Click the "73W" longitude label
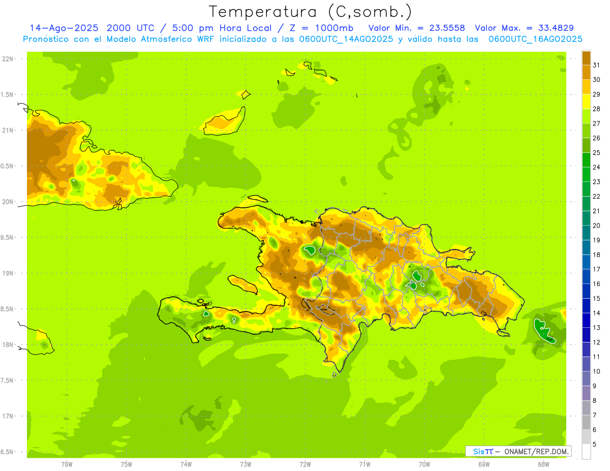This screenshot has height=471, width=610. point(246,464)
